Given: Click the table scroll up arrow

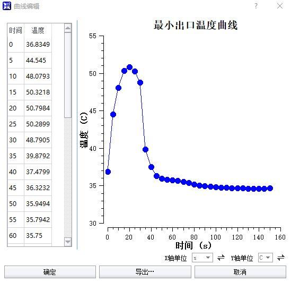Looking at the screenshot, I should pos(68,28).
